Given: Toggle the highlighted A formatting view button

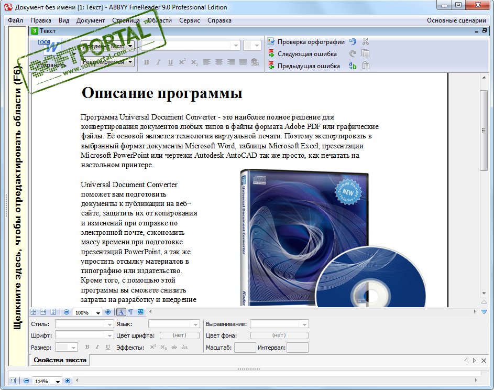Looking at the screenshot, I should click(121, 312).
